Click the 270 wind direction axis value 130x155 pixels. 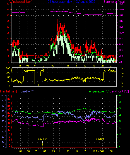[x=8, y=73]
